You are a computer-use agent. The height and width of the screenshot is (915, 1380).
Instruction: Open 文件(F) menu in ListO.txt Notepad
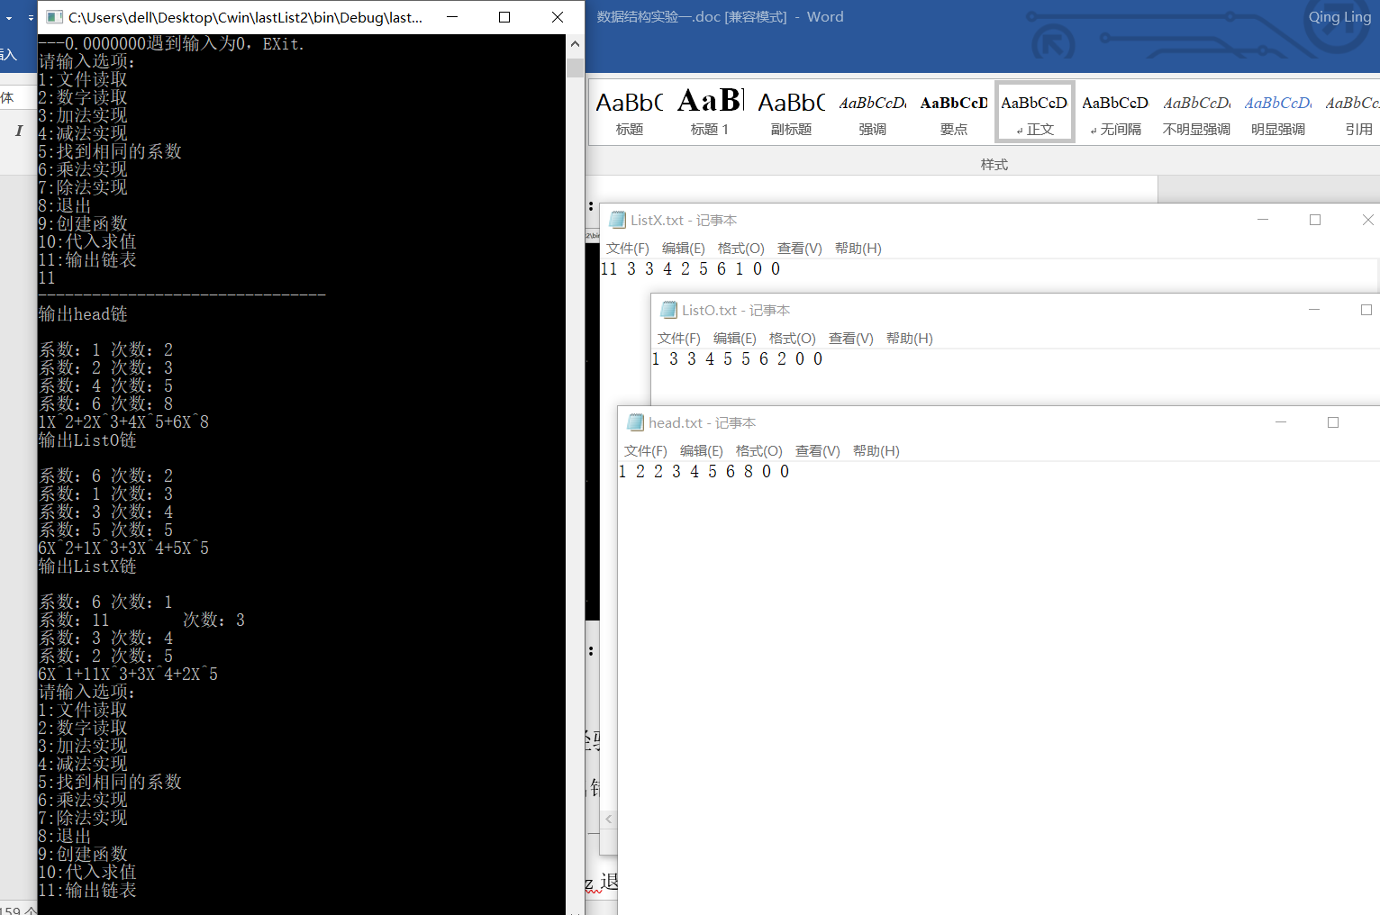coord(678,339)
